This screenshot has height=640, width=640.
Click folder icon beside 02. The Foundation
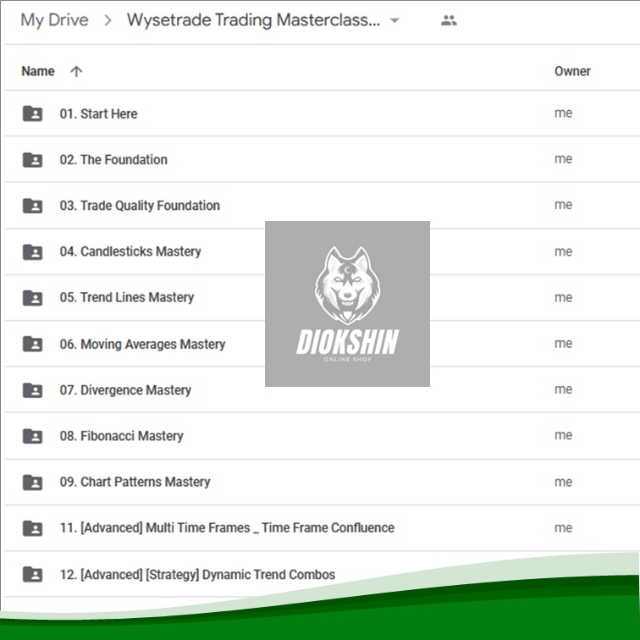point(33,160)
